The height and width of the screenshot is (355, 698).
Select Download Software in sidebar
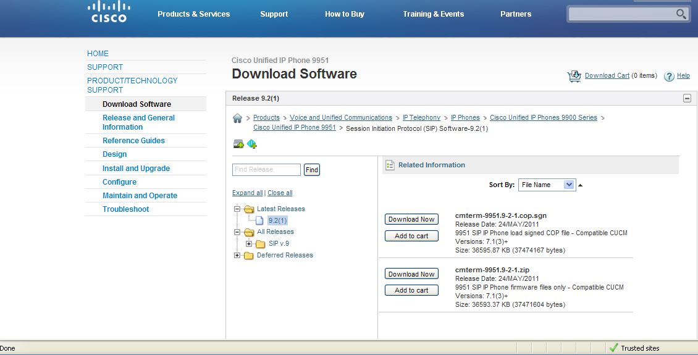pyautogui.click(x=137, y=104)
